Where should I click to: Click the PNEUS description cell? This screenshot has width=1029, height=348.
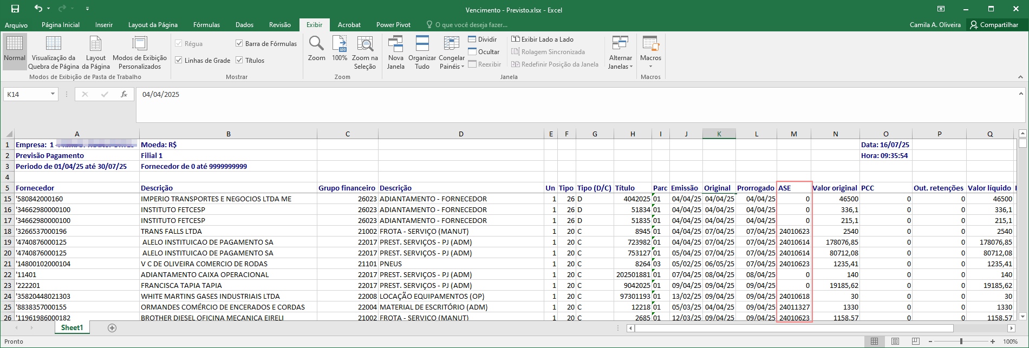(461, 264)
